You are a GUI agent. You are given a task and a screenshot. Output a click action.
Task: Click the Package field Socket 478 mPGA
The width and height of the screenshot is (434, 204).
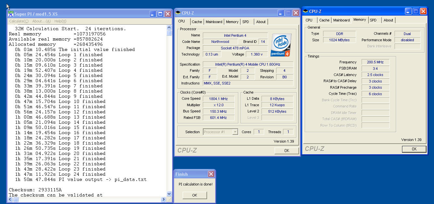[235, 48]
